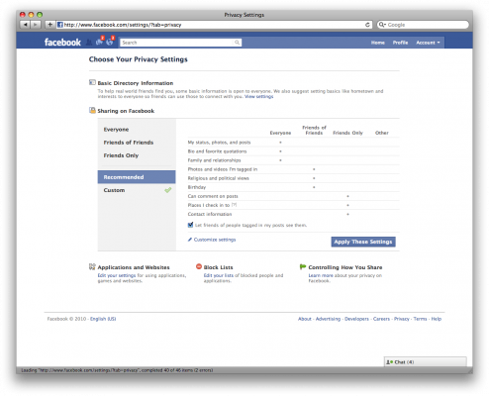Open the notifications globe icon
The height and width of the screenshot is (396, 489).
tap(110, 42)
